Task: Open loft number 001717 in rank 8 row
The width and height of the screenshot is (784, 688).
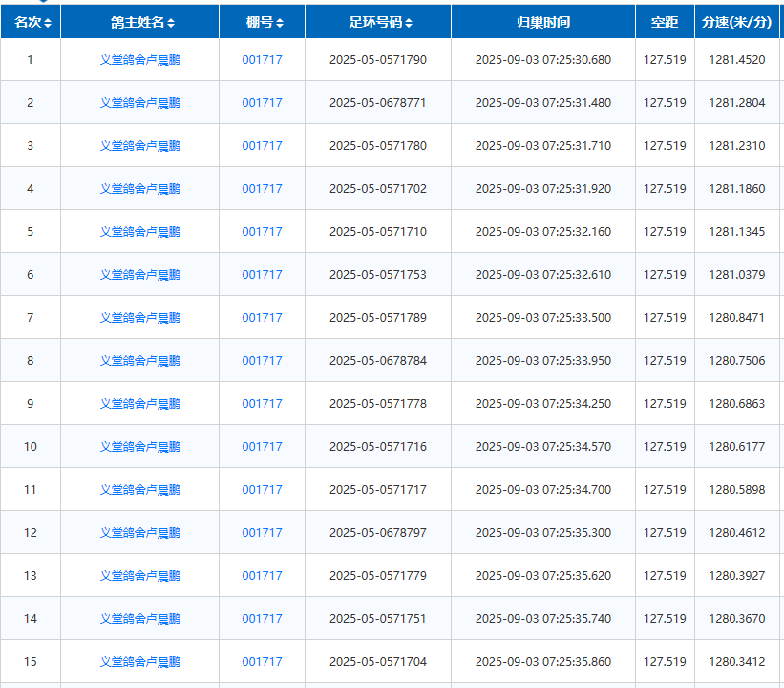Action: 262,361
